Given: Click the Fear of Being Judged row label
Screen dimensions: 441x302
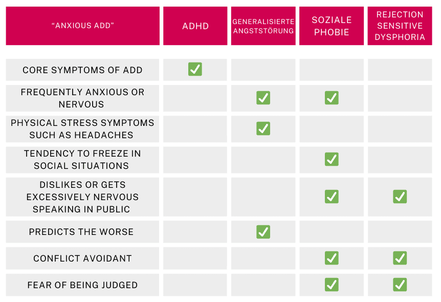Looking at the screenshot, I should point(82,285).
